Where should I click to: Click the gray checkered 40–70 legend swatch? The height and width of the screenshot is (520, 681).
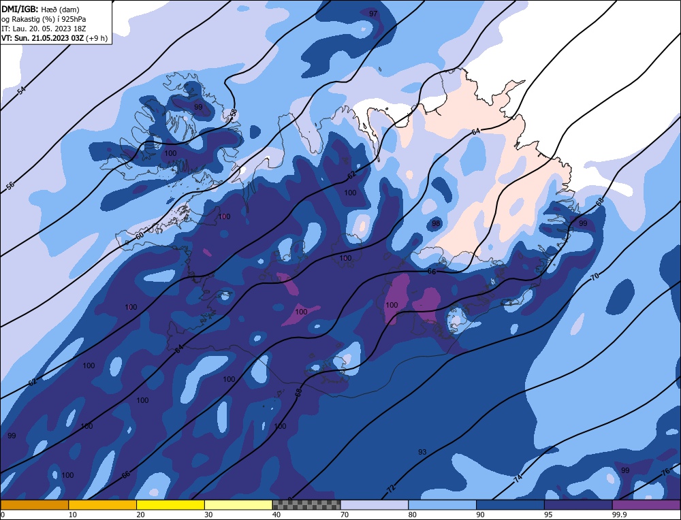[306, 504]
